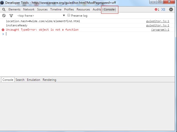Enable the Preserve log checkbox
Screen dimensions: 177x132
tap(69, 15)
